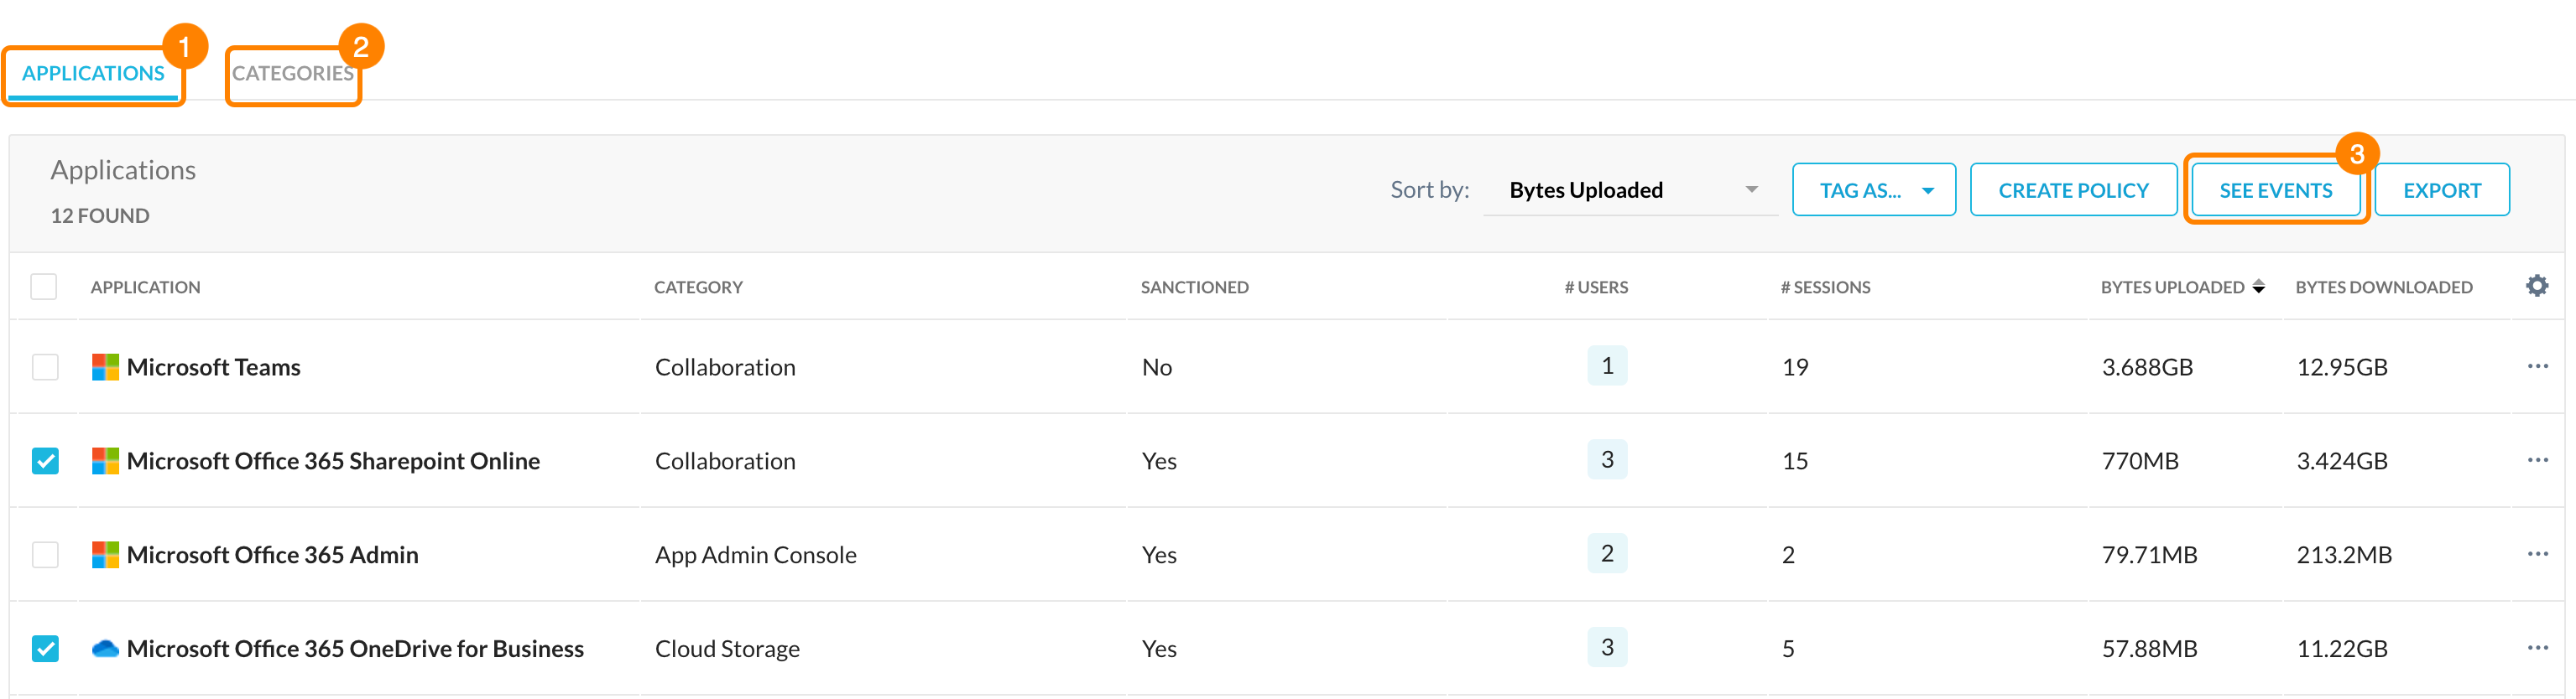Screen dimensions: 2576x699
Task: Click the 3.424GB bytes downloaded value
Action: pyautogui.click(x=2342, y=461)
